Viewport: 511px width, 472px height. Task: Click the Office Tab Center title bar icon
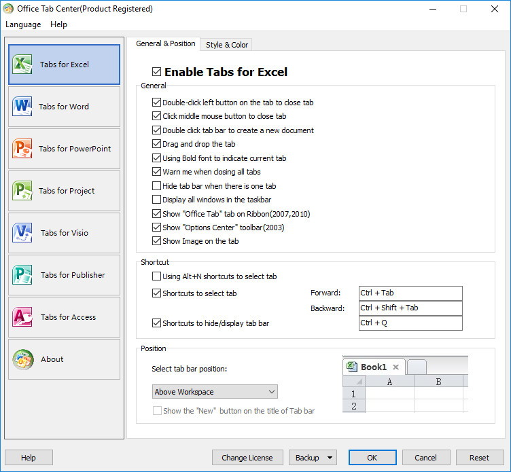(8, 9)
